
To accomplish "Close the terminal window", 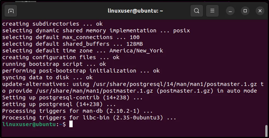I will pos(260,11).
